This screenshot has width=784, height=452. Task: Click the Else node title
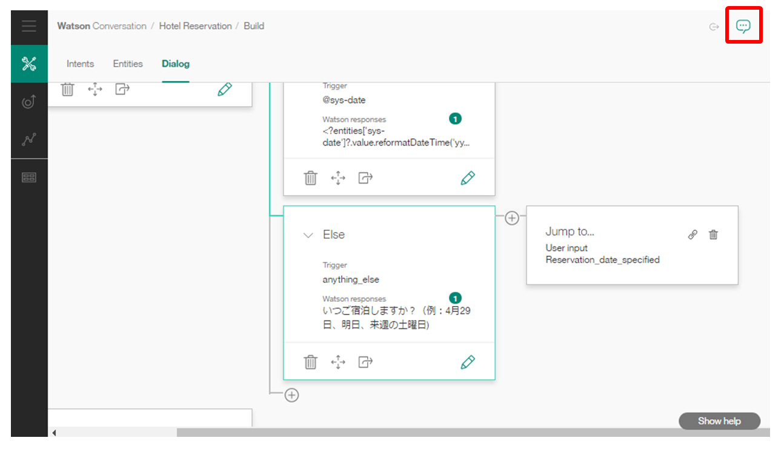[x=334, y=235]
